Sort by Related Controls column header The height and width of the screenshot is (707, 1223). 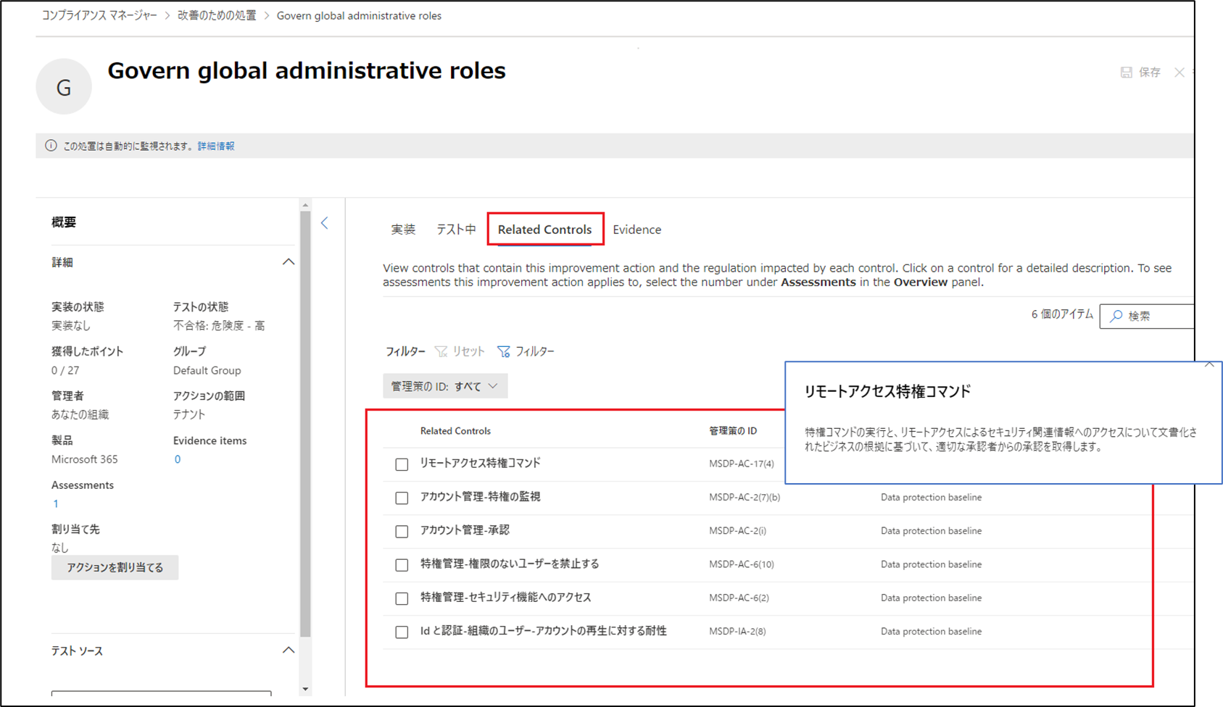tap(455, 431)
